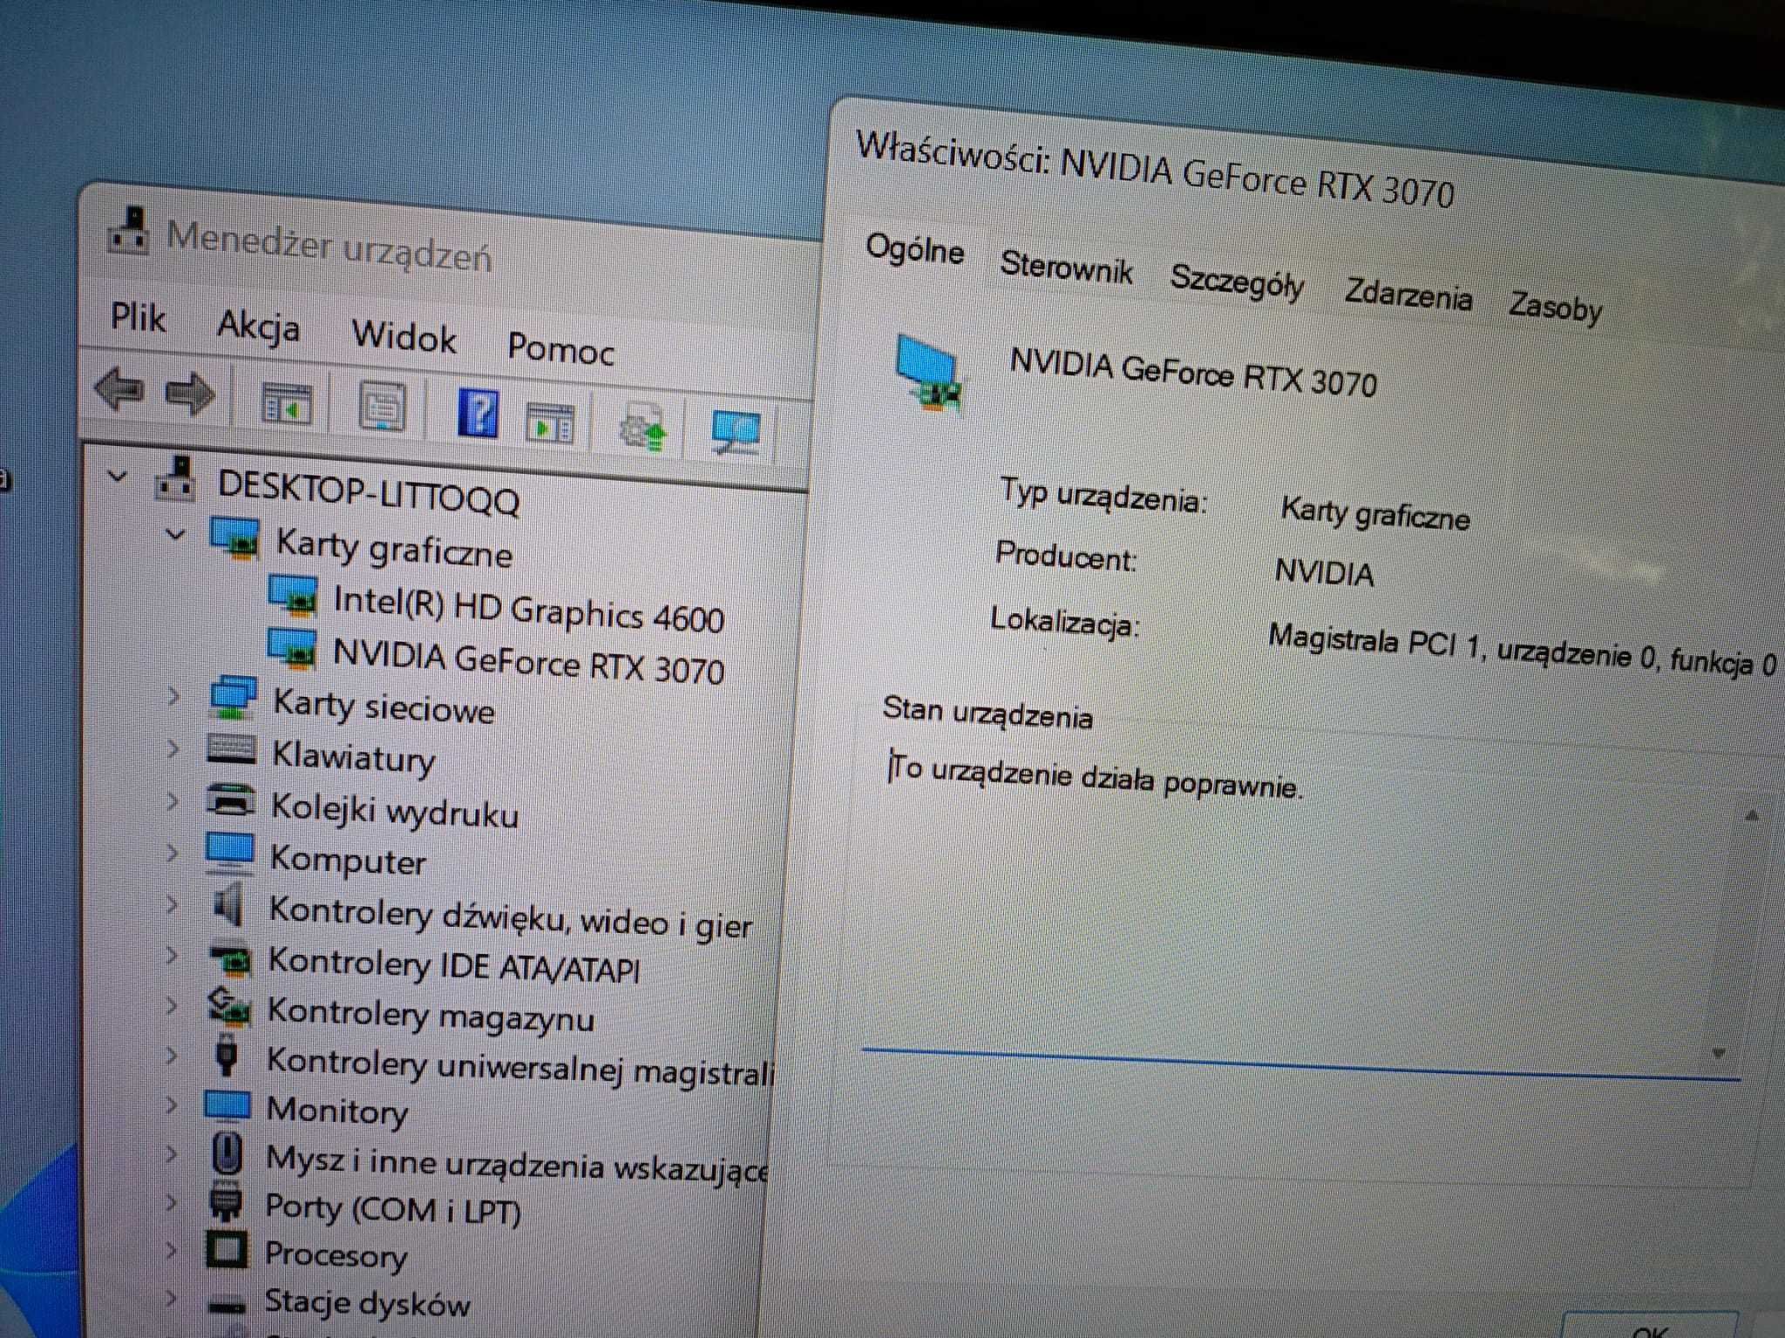Click the device status scroll up arrow

(x=1752, y=816)
